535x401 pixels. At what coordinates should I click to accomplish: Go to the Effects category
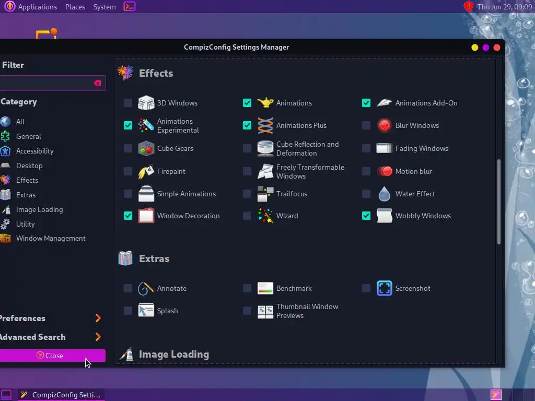tap(27, 180)
